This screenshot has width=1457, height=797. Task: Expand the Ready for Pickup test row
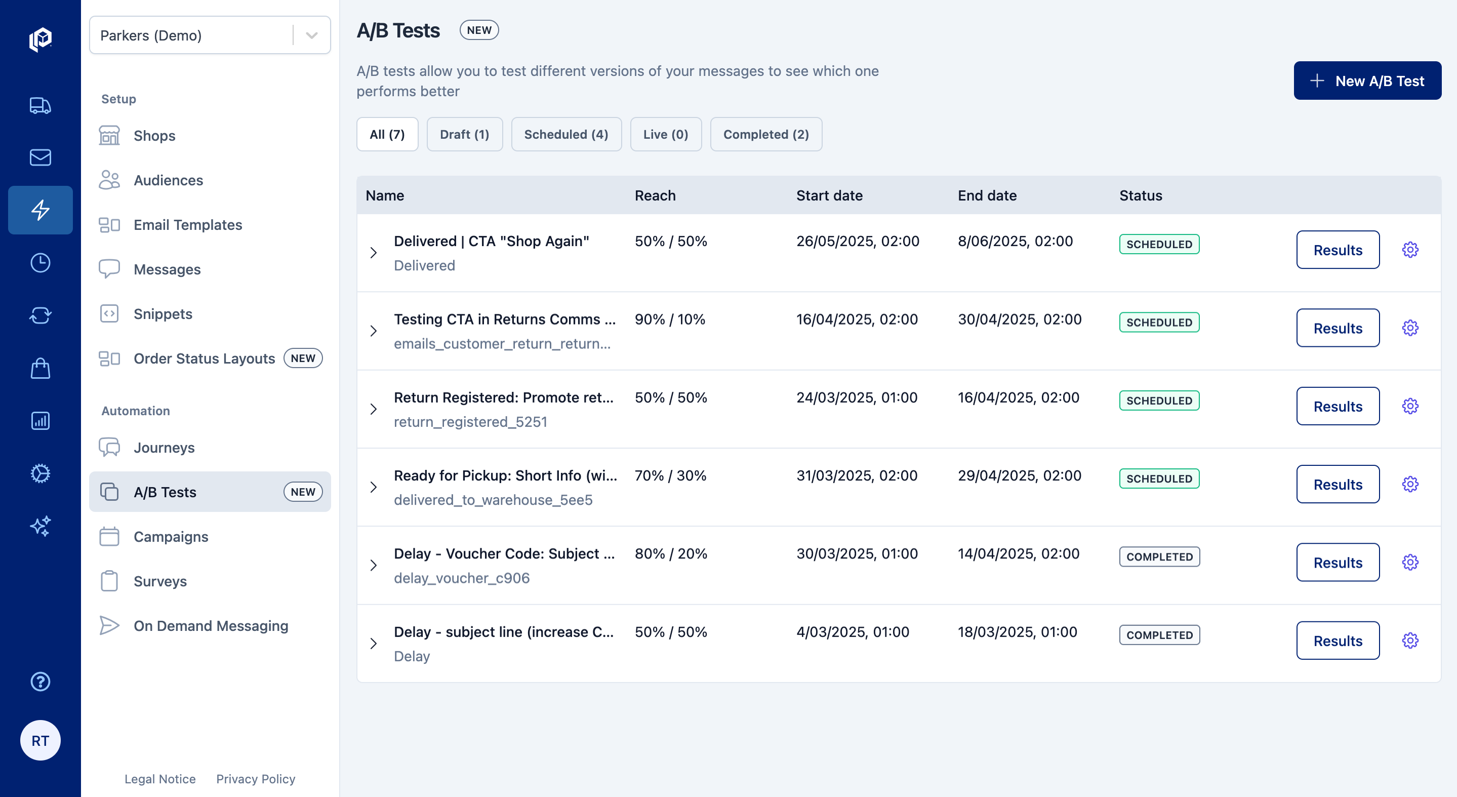click(373, 487)
